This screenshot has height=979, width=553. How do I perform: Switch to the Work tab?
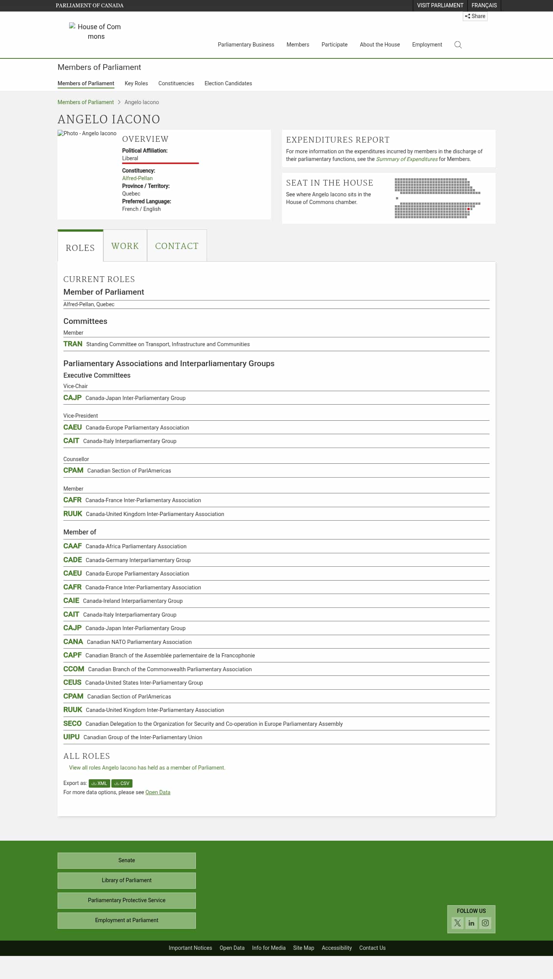coord(125,246)
